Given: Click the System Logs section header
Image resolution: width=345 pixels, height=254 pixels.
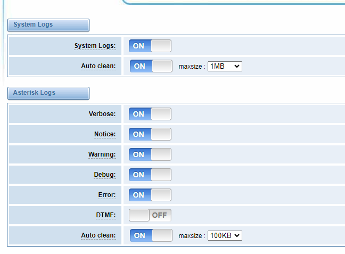Looking at the screenshot, I should [48, 25].
